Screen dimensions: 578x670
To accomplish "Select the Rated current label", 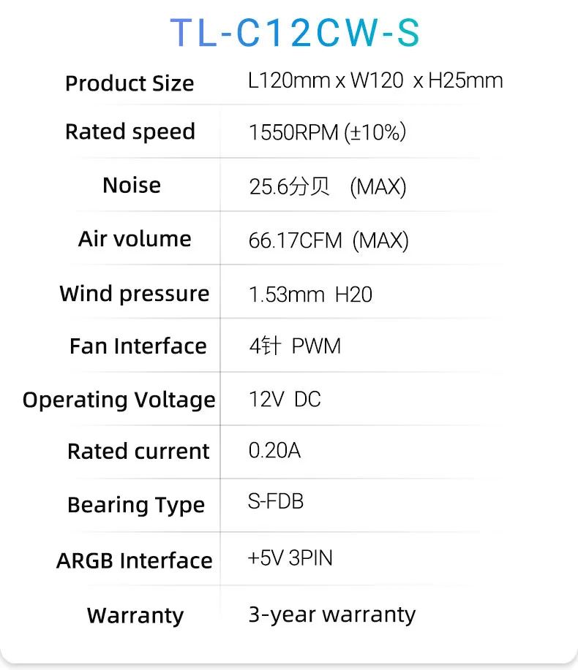I will tap(138, 452).
